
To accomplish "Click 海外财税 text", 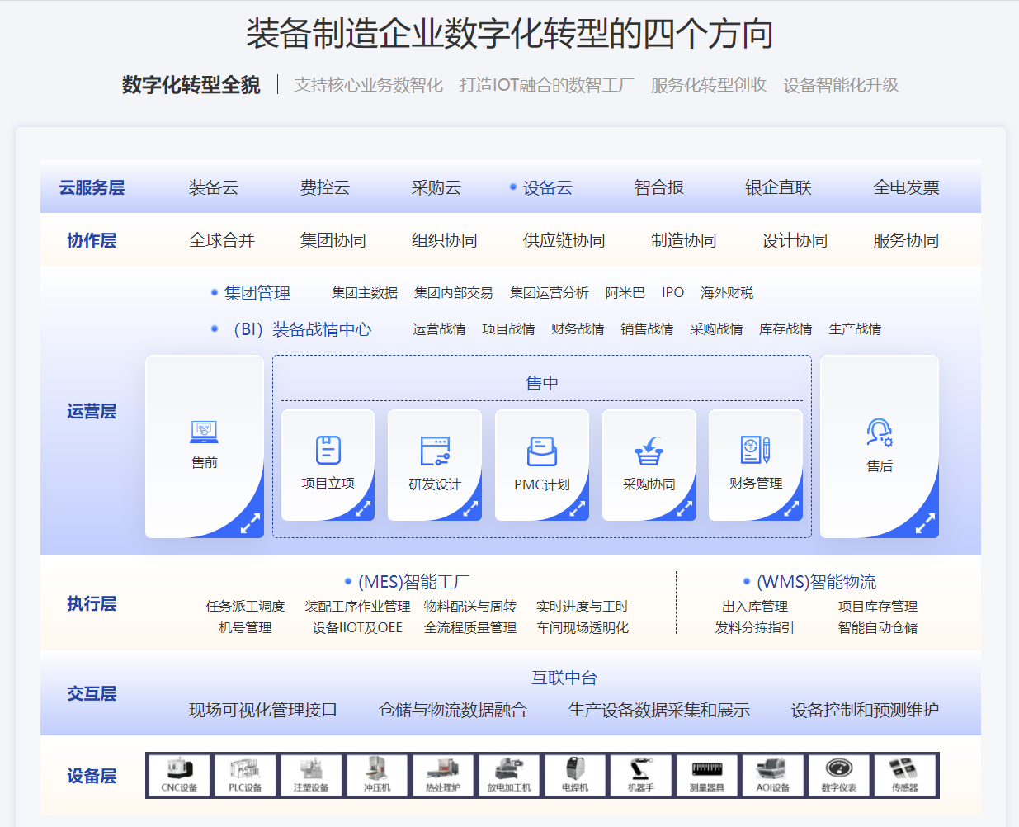I will (x=727, y=293).
